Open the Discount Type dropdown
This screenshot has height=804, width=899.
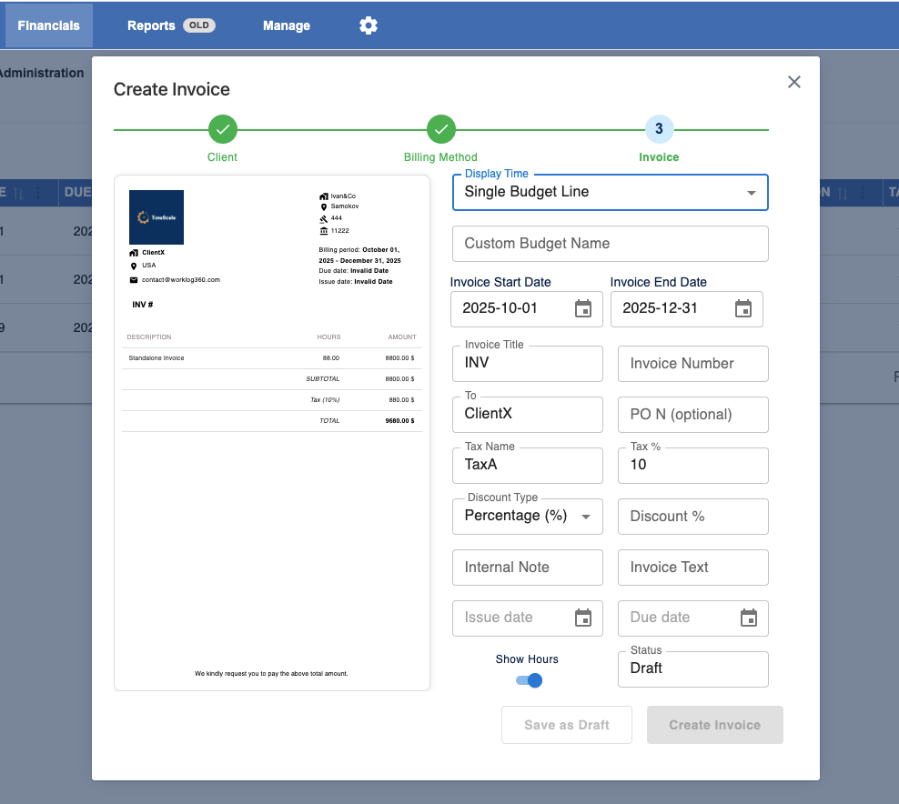527,517
